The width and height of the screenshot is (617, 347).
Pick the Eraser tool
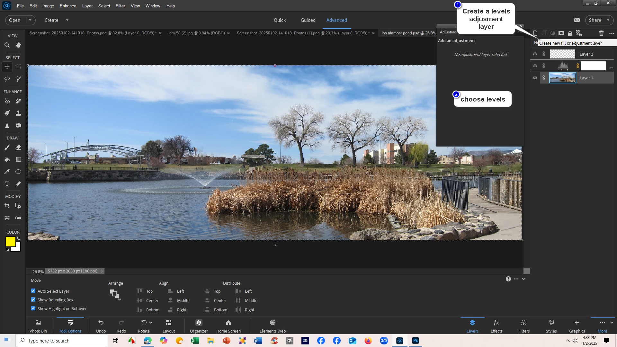pyautogui.click(x=18, y=147)
